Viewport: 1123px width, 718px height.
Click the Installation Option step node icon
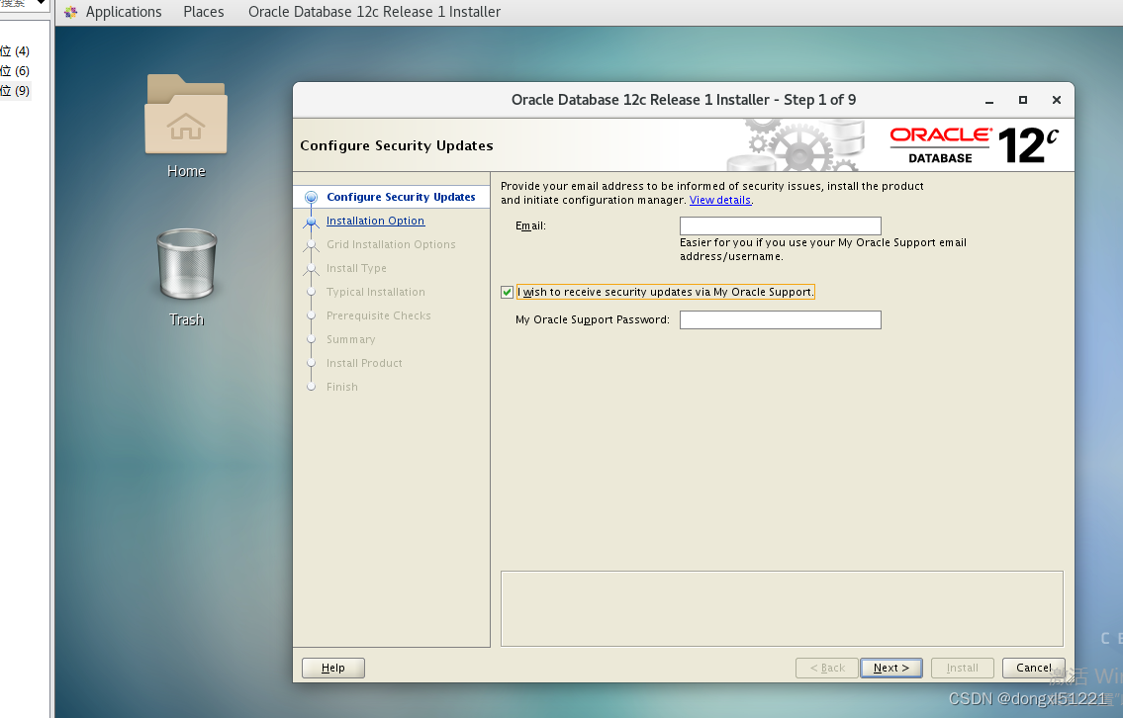311,221
